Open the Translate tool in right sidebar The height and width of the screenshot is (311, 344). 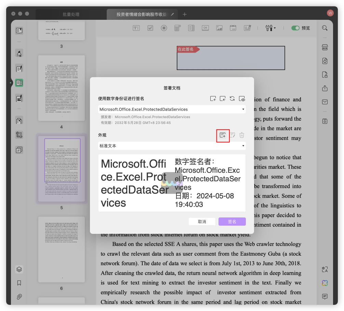(x=325, y=269)
